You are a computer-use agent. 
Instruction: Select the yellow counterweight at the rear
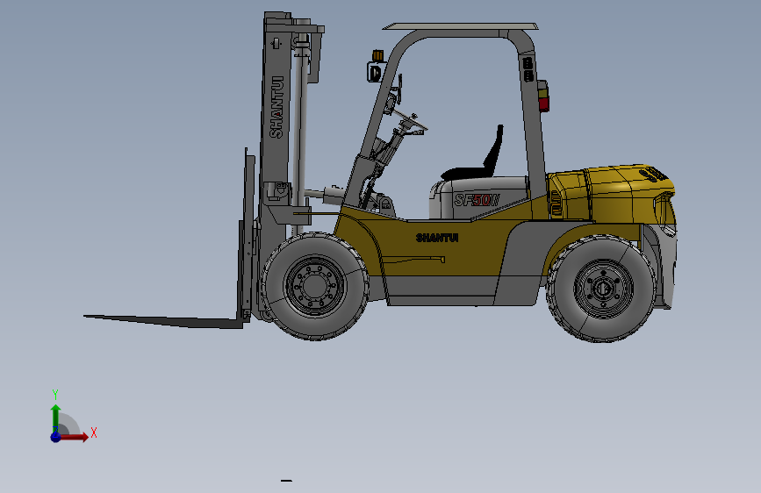tap(614, 194)
